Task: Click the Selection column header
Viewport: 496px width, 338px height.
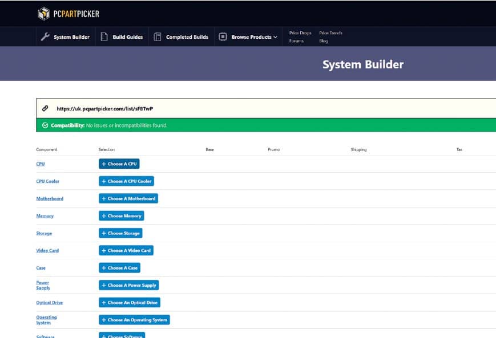Action: click(107, 149)
